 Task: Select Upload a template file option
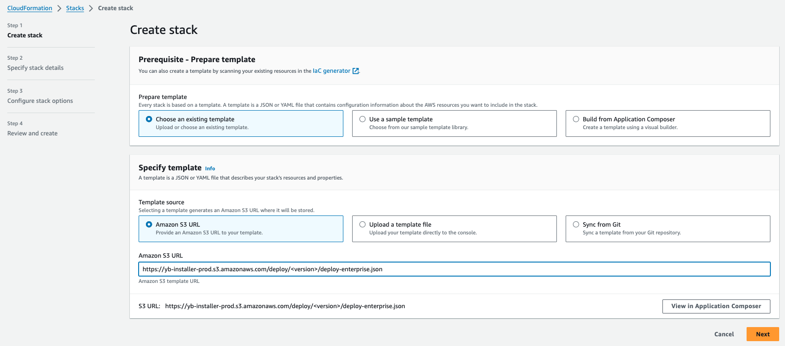362,225
